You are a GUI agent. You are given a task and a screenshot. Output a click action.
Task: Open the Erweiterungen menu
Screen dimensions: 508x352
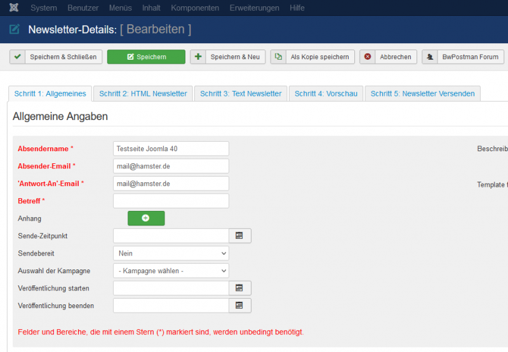point(254,8)
